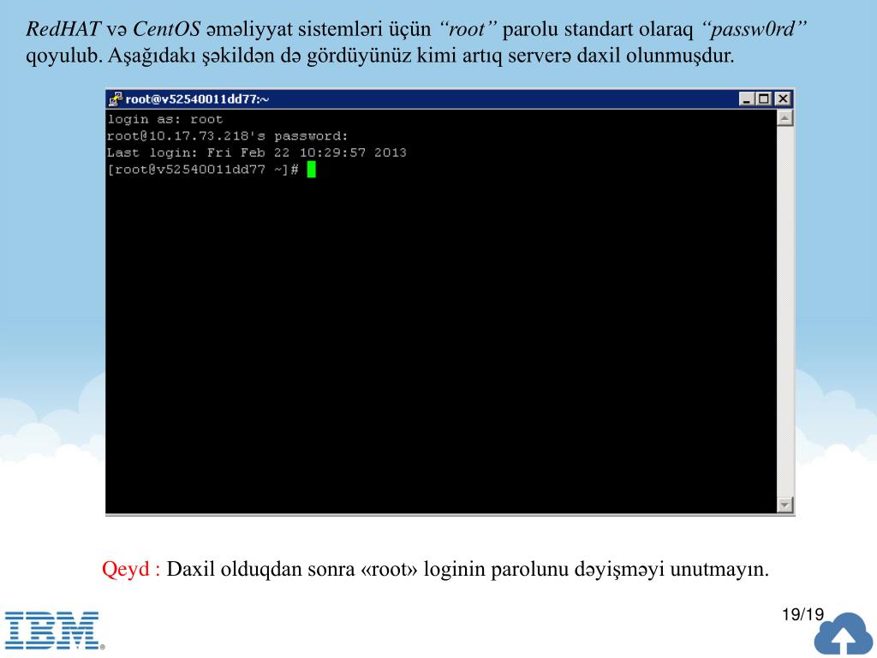Image resolution: width=877 pixels, height=658 pixels.
Task: Click the PuTTY icon in the title bar
Action: [x=116, y=99]
